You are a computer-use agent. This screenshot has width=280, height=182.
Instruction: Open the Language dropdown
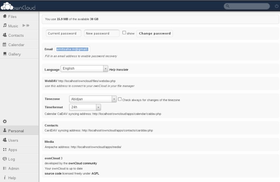tap(84, 69)
